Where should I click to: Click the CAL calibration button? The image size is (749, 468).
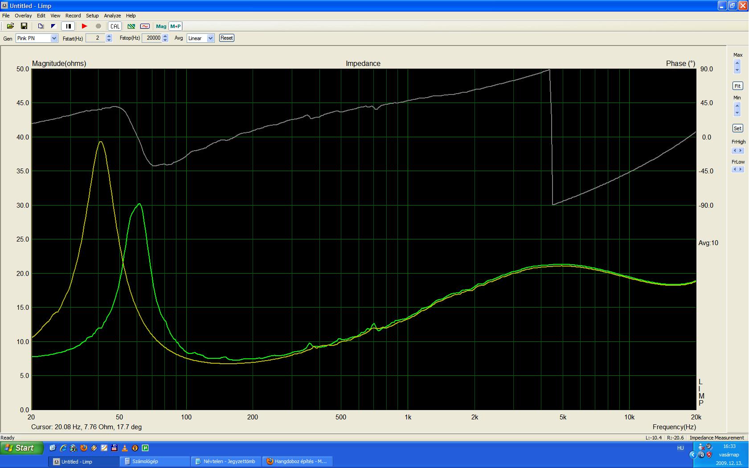115,26
